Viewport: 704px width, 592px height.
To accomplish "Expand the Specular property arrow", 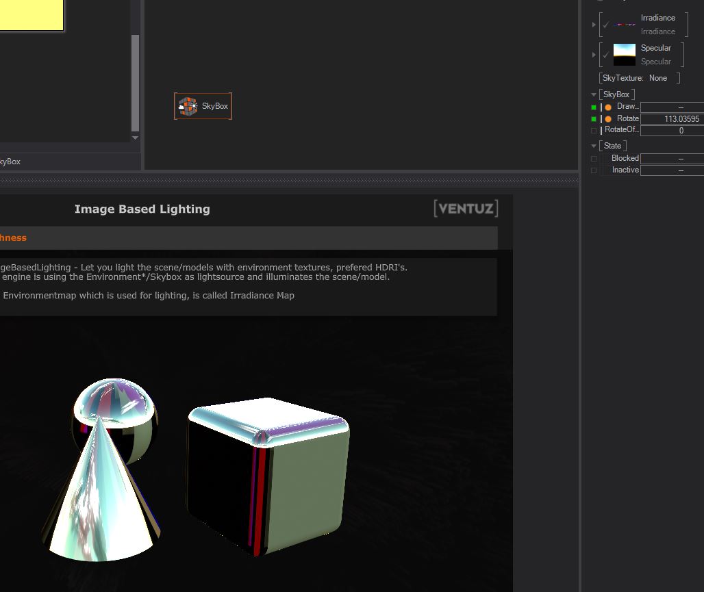I will click(x=594, y=55).
